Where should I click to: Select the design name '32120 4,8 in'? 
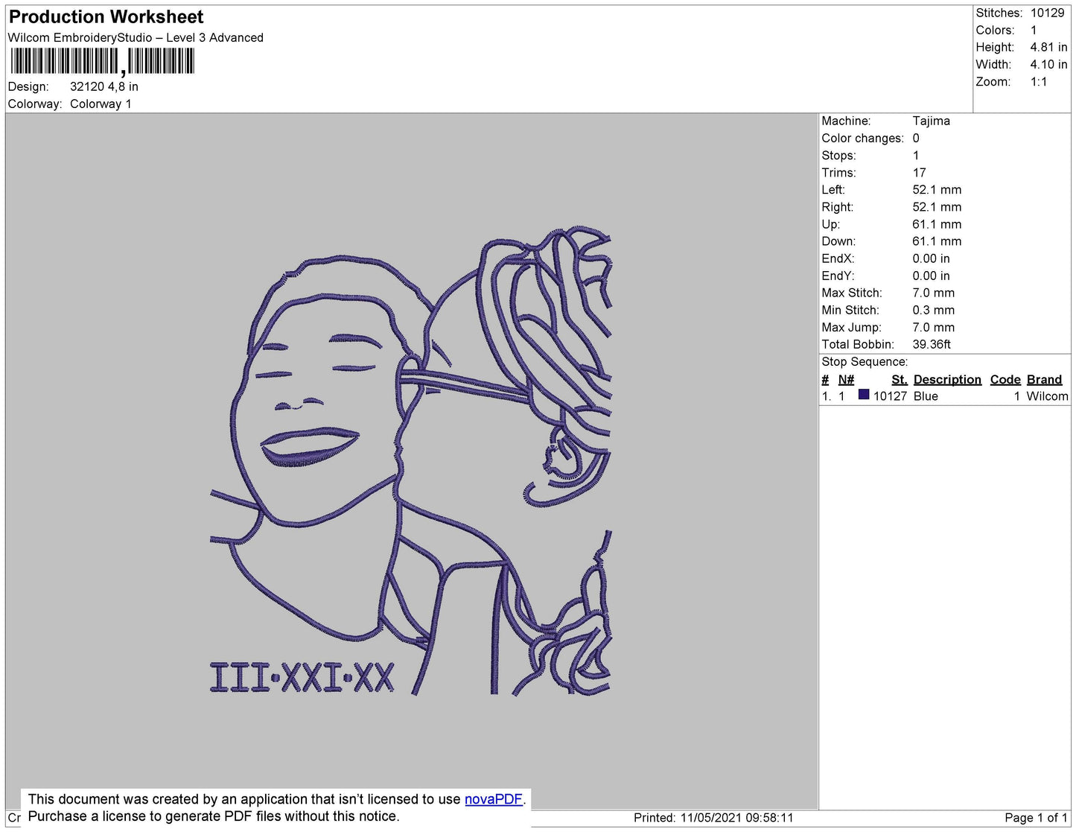click(x=104, y=86)
